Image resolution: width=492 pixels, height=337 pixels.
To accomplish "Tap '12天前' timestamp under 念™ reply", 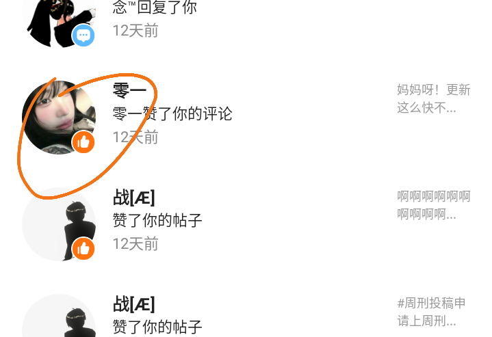I will [135, 31].
